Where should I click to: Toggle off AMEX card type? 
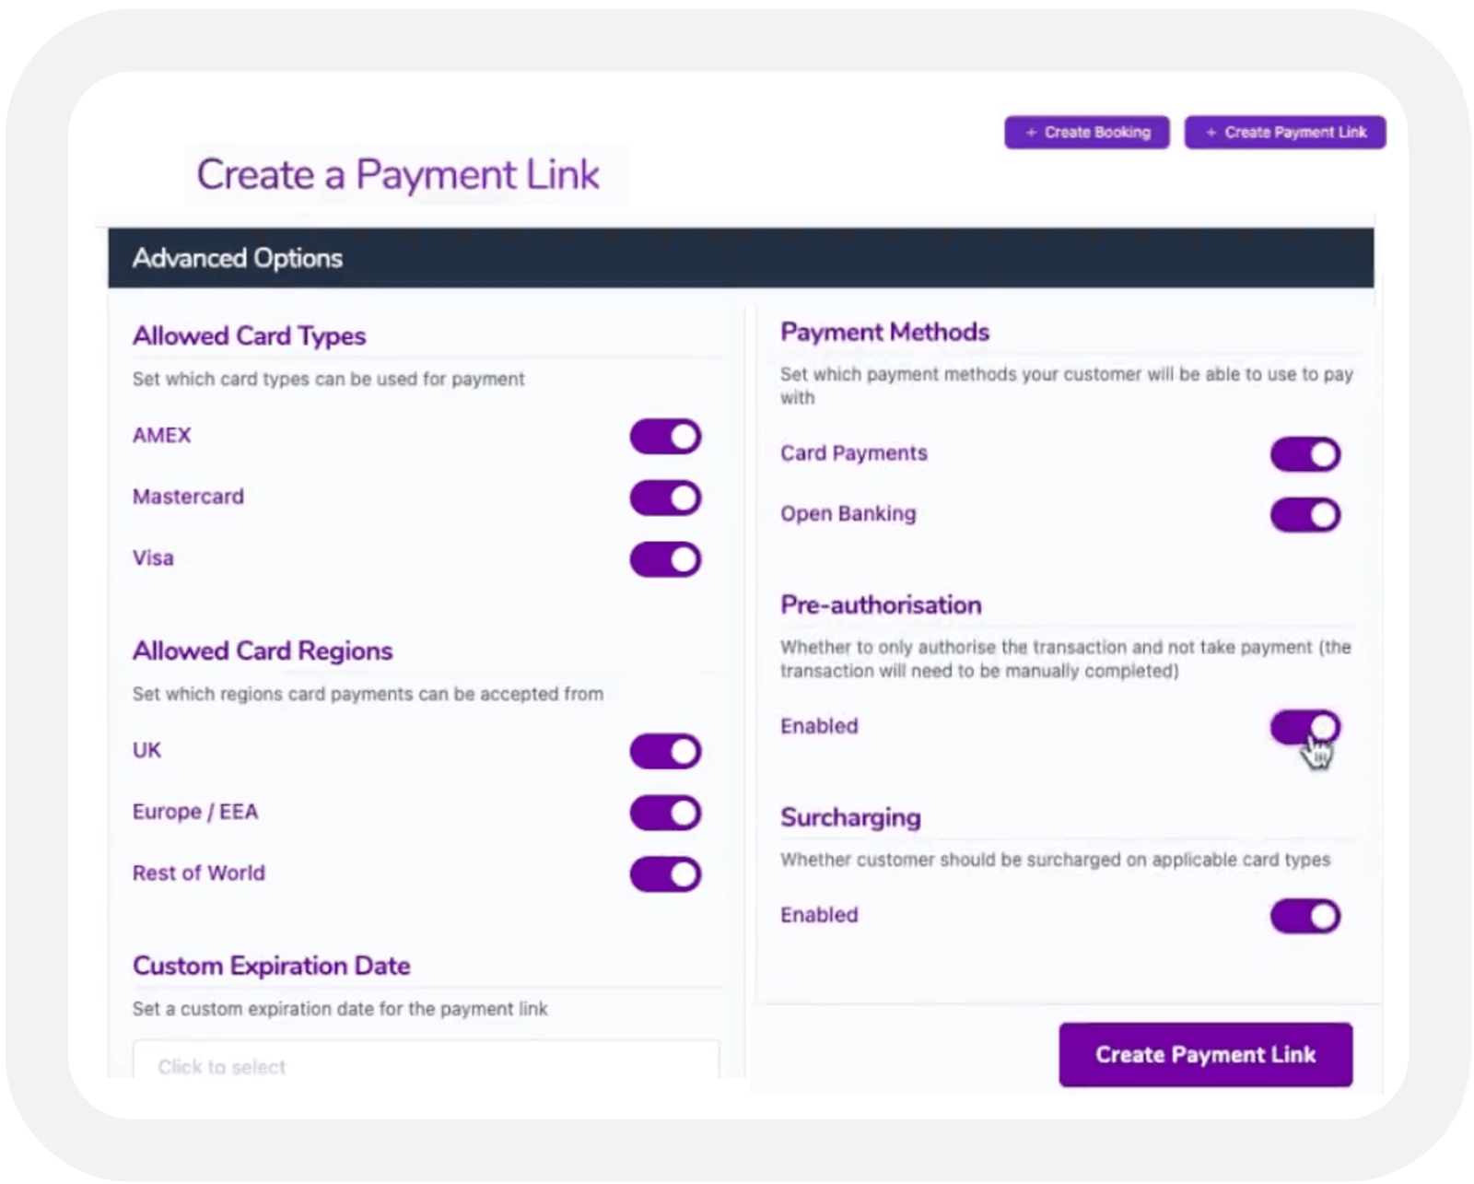point(665,436)
